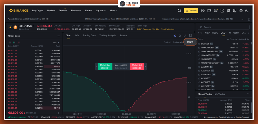
Task: Favorite the ACA/USDT pair star
Action: point(199,79)
